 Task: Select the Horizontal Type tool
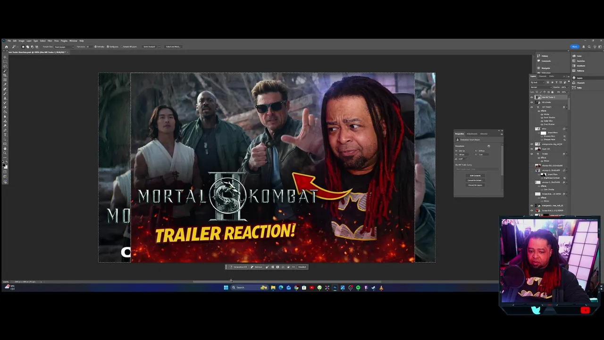[5, 135]
